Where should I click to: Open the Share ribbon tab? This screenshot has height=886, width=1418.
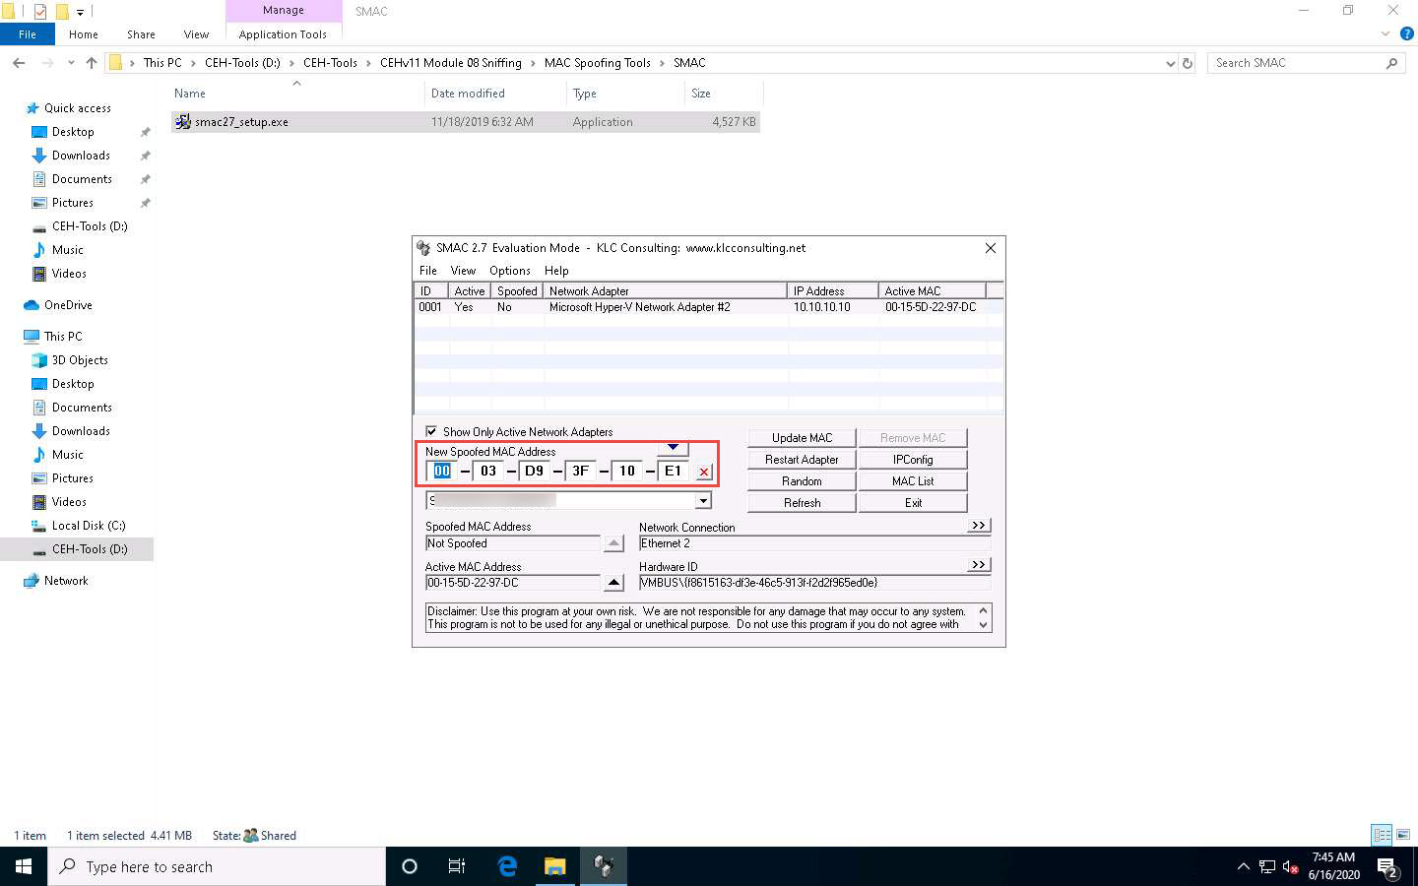click(141, 34)
